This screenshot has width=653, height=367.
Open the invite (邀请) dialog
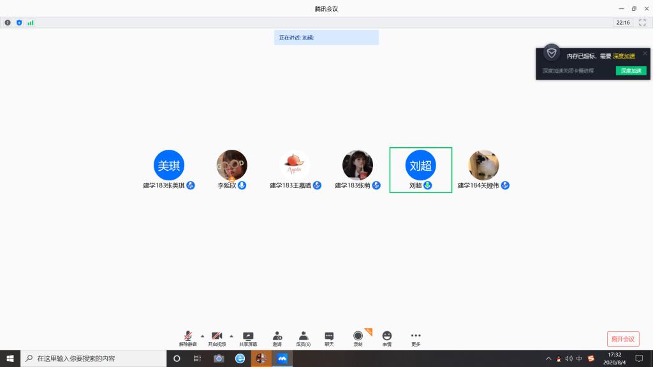[x=277, y=338]
